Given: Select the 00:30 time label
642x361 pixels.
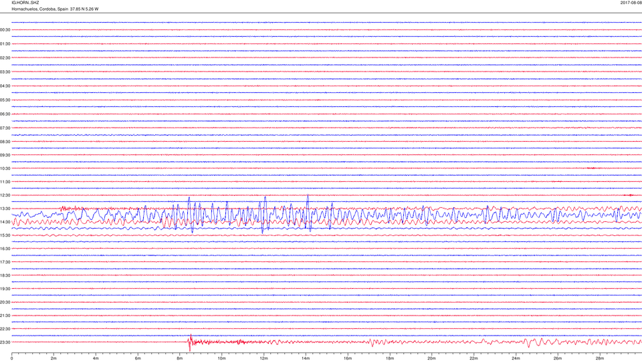Looking at the screenshot, I should tap(5, 30).
